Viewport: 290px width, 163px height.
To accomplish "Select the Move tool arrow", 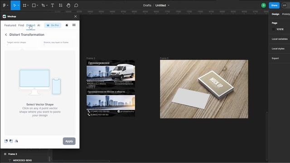I will tap(14, 5).
